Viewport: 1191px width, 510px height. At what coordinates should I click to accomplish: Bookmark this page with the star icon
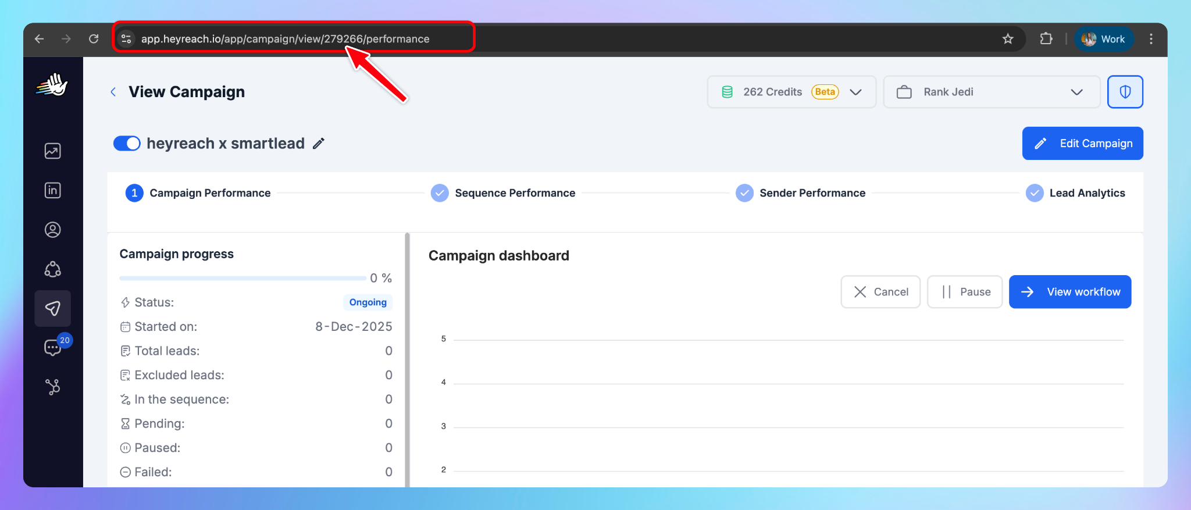[1008, 39]
